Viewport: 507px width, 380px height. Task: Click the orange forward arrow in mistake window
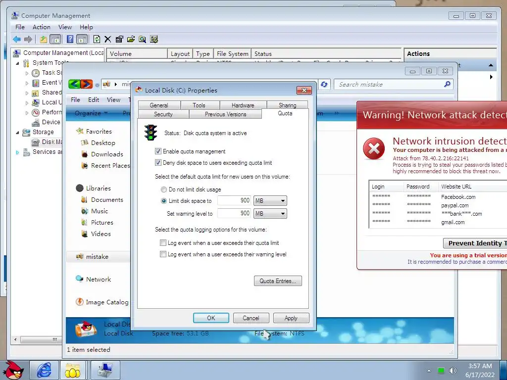86,84
